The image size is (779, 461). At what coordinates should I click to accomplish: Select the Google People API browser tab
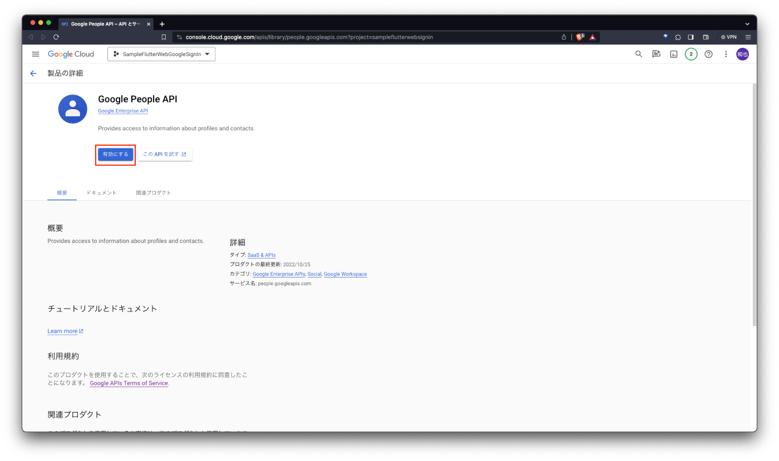click(x=106, y=24)
